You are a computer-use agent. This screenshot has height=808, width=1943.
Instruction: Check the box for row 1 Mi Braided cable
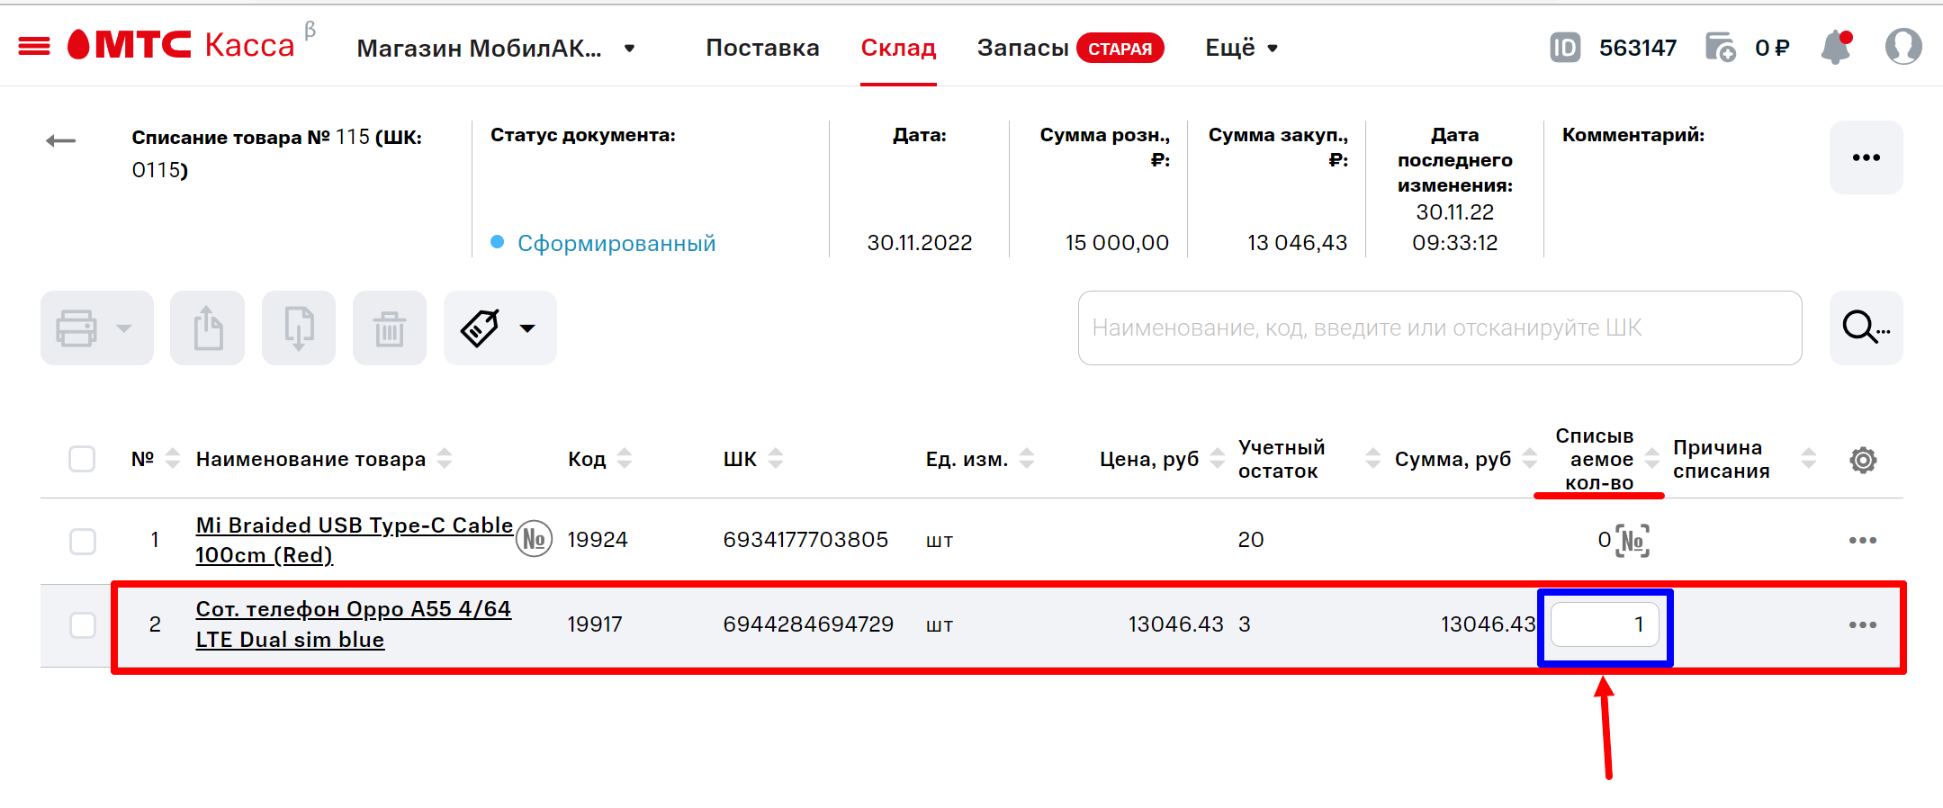coord(83,541)
